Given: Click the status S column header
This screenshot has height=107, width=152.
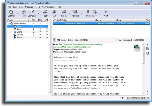Looking at the screenshot, I should pos(57,20).
